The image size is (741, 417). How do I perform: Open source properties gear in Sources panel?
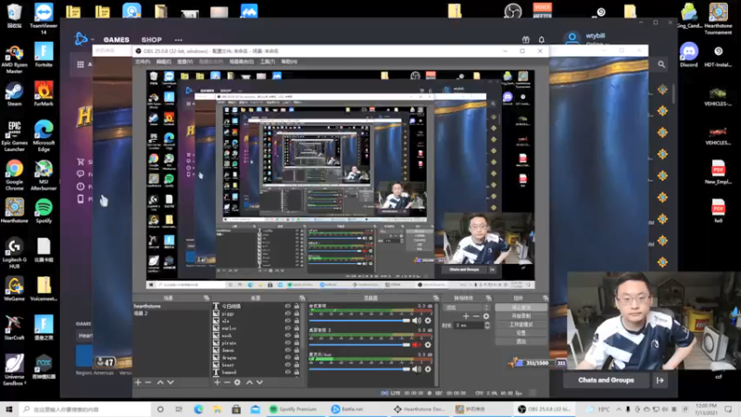pyautogui.click(x=237, y=382)
